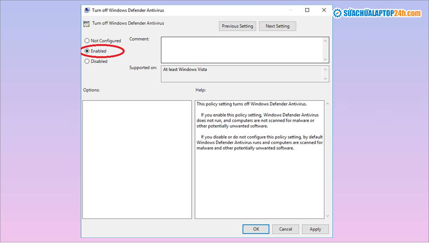Maximize the policy dialog window
The image size is (429, 243).
(x=307, y=10)
